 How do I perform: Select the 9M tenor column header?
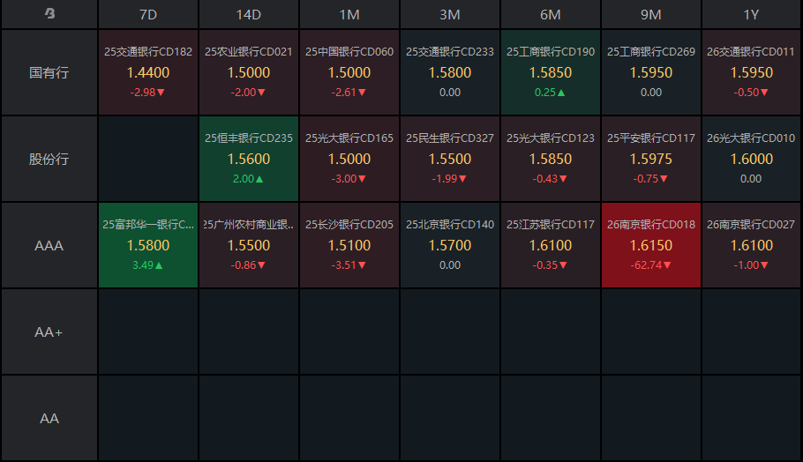click(651, 14)
